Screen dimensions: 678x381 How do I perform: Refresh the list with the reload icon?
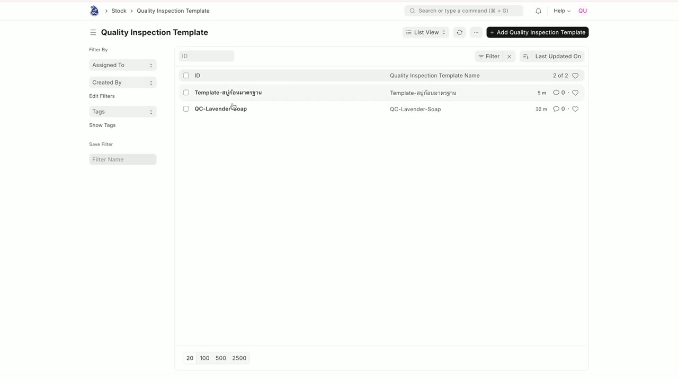click(460, 32)
